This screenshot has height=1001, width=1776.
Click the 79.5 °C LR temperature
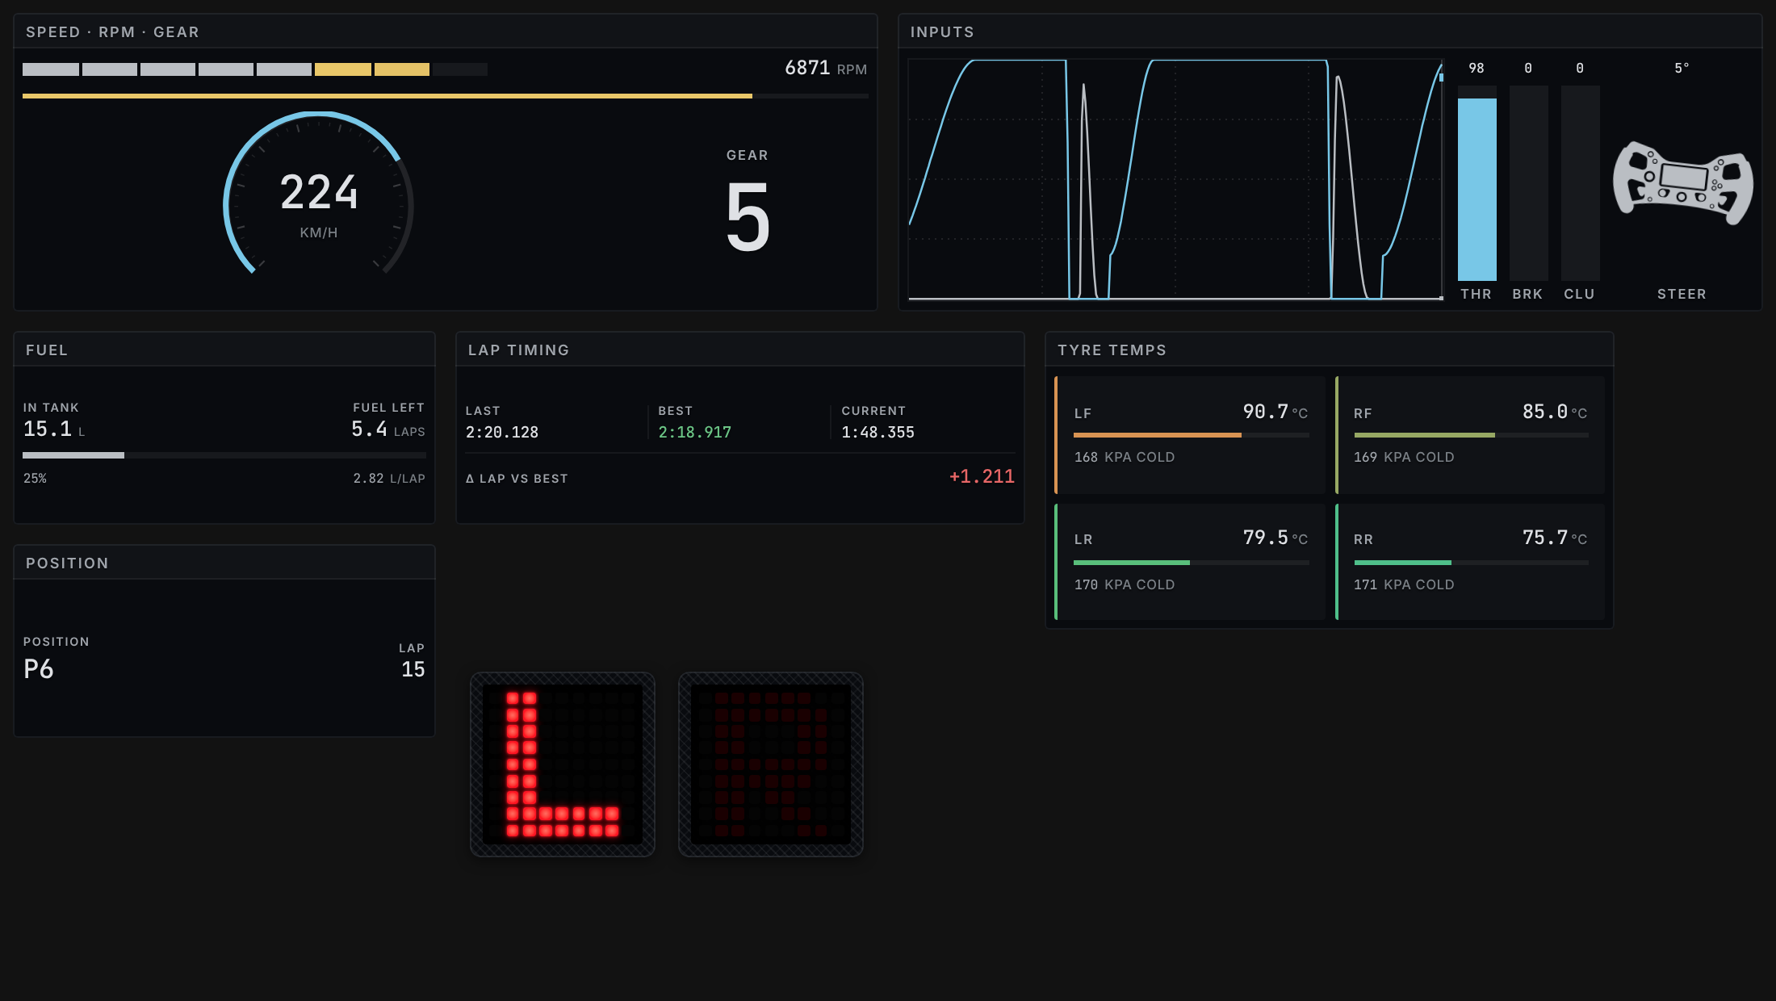click(x=1275, y=538)
